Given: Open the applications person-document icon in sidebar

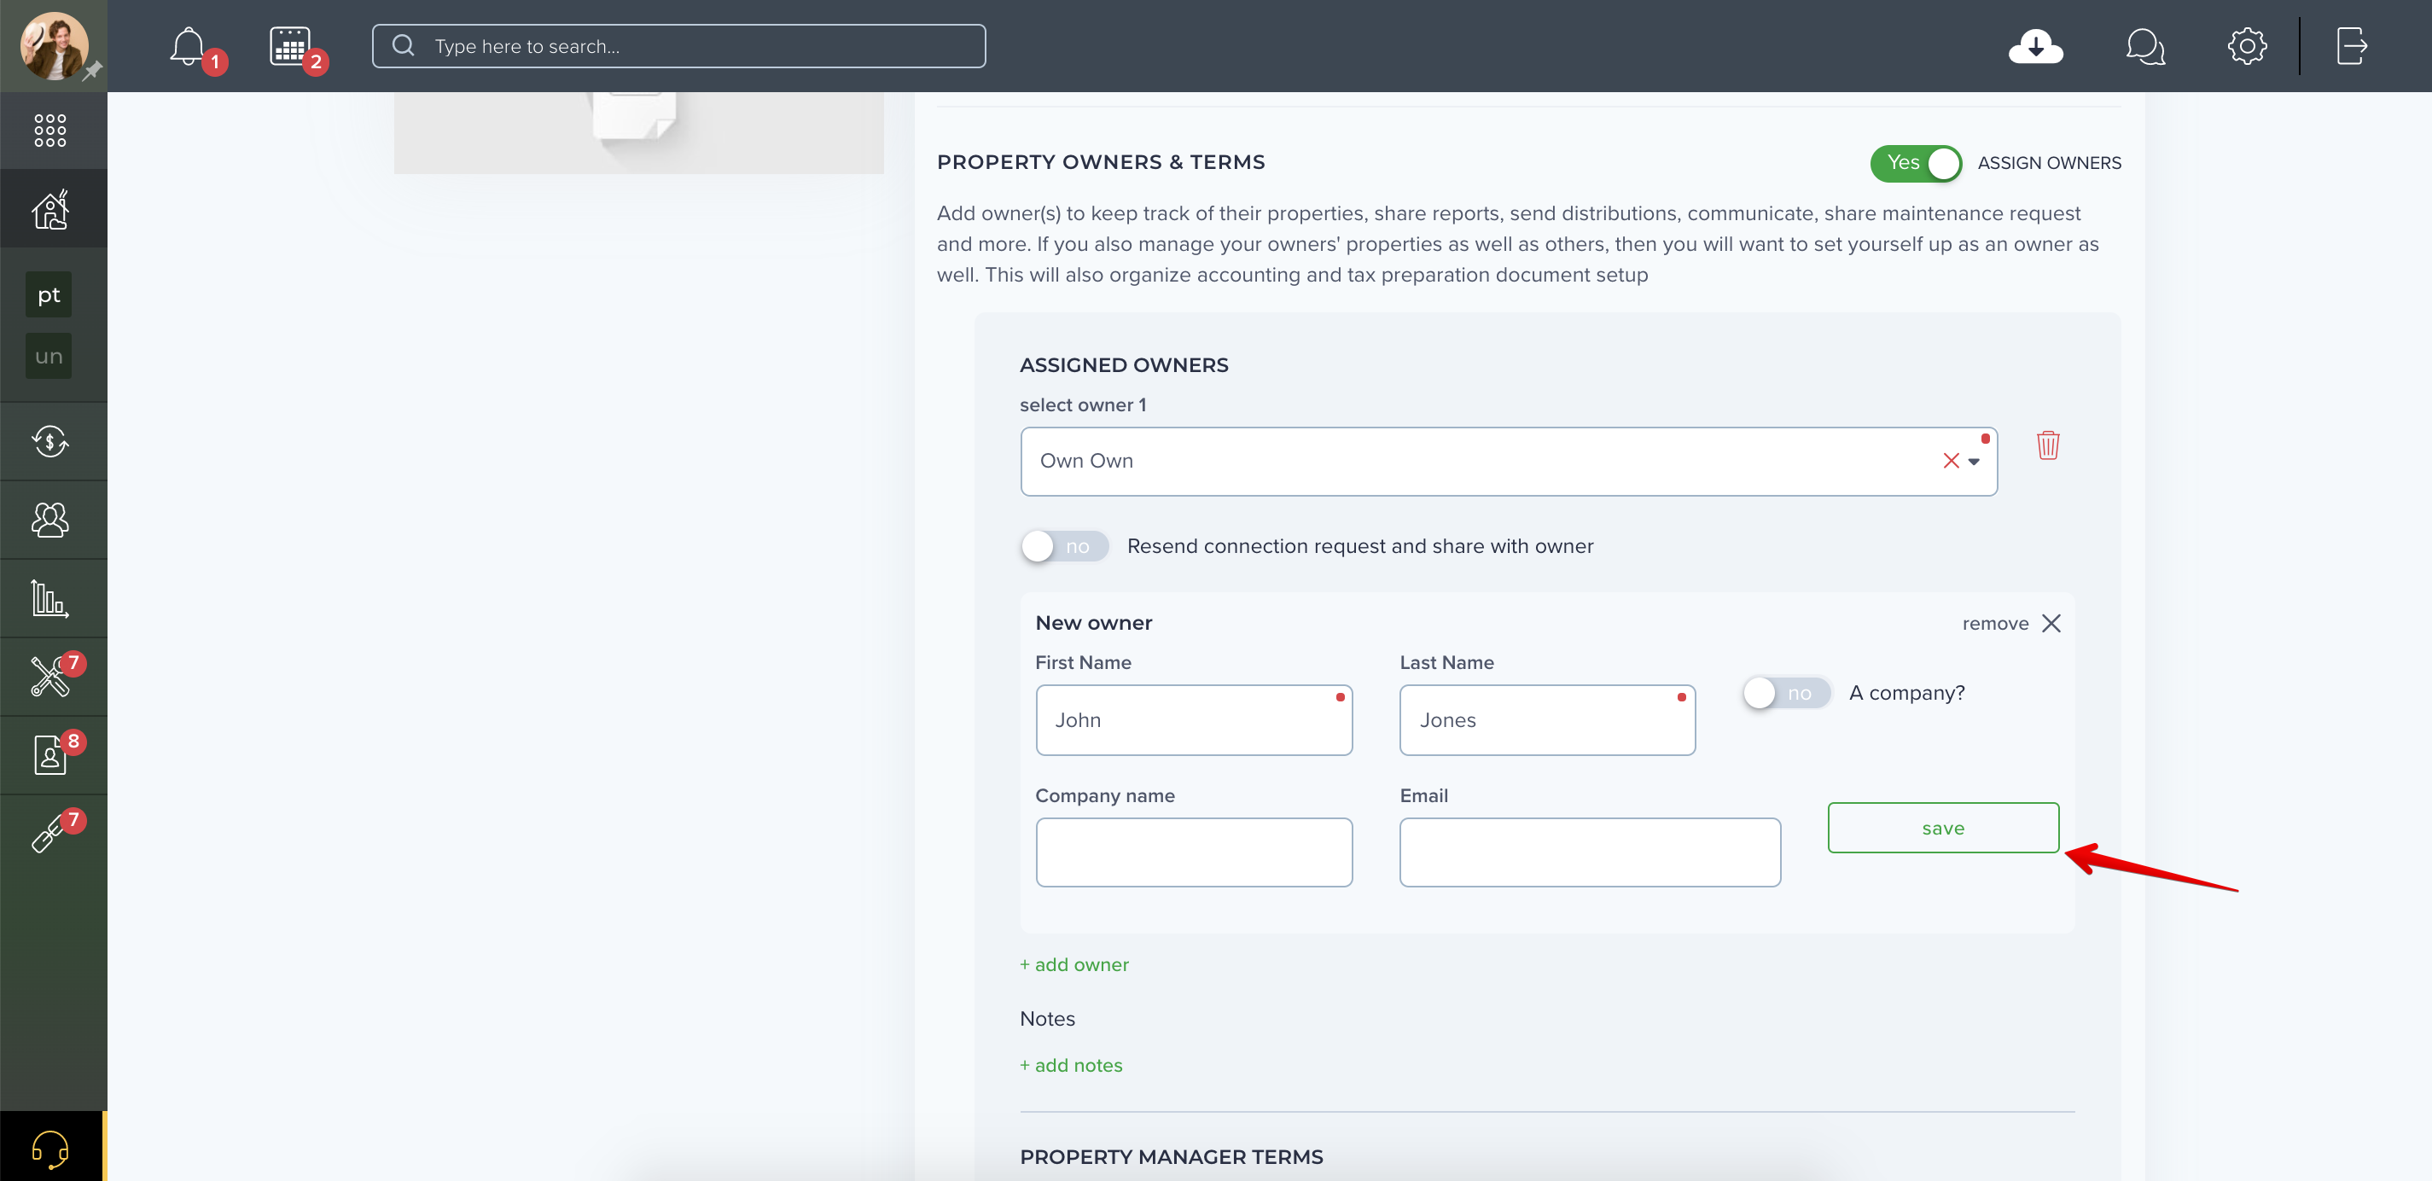Looking at the screenshot, I should 50,754.
